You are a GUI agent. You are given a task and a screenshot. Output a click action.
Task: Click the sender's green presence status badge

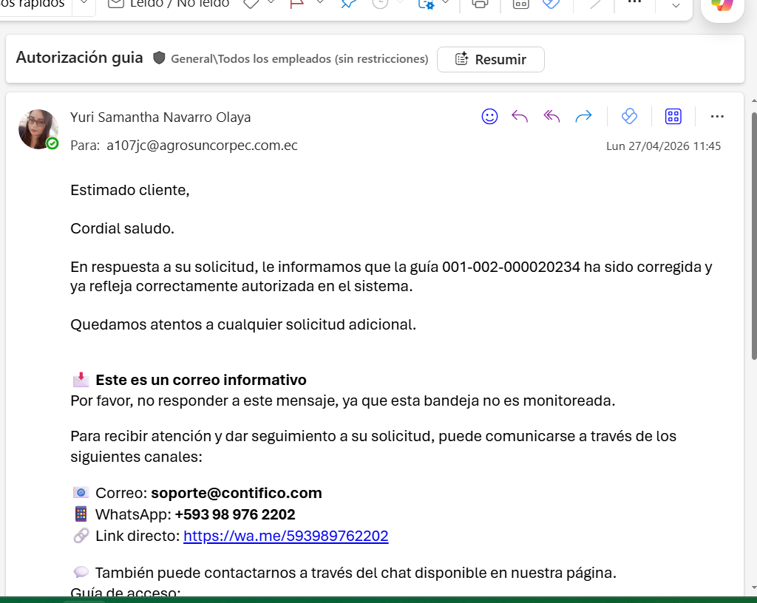(52, 143)
